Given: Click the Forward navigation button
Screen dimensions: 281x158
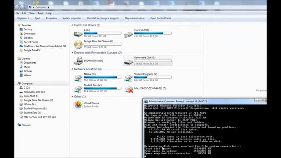Looking at the screenshot, I should pos(22,7).
